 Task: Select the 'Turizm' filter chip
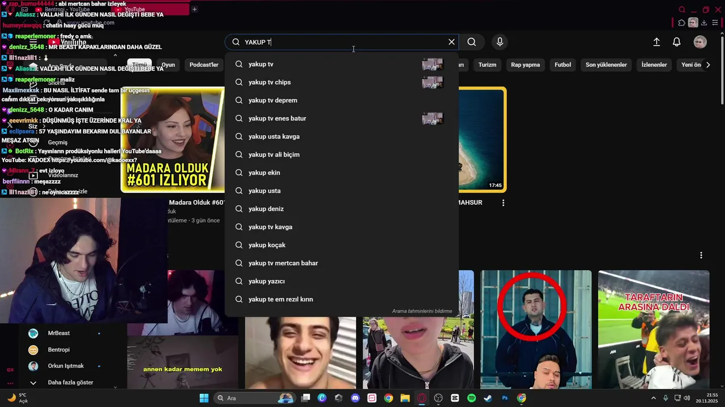pyautogui.click(x=487, y=64)
